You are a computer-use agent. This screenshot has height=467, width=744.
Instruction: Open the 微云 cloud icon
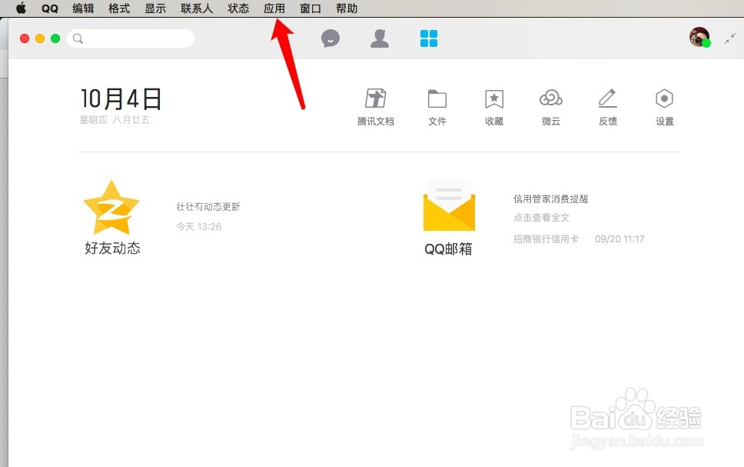click(x=551, y=98)
